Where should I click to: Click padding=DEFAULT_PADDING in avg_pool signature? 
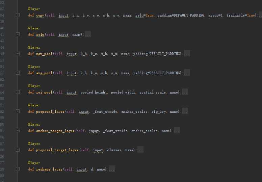point(157,73)
